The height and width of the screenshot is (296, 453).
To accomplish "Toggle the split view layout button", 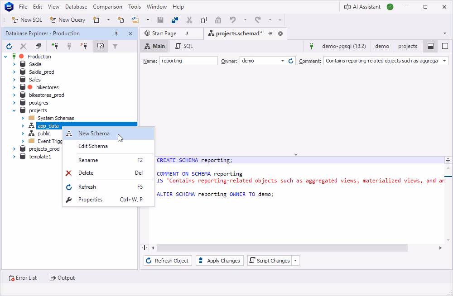I will point(430,46).
